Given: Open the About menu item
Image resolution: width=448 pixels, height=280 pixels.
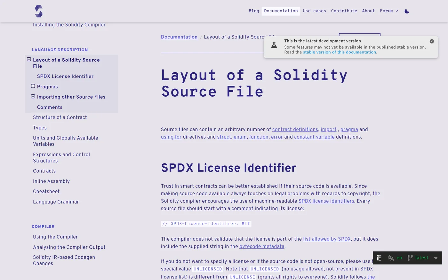Looking at the screenshot, I should pos(368,11).
